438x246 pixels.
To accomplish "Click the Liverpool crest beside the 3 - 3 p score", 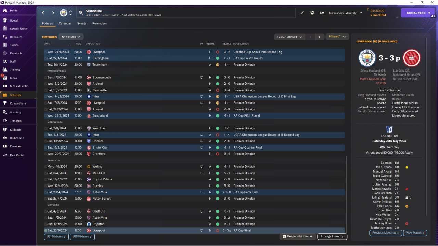I will point(412,58).
